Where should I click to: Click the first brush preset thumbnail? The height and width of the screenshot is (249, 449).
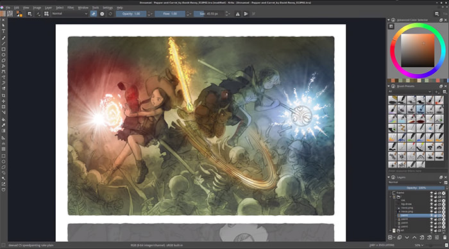(x=393, y=100)
